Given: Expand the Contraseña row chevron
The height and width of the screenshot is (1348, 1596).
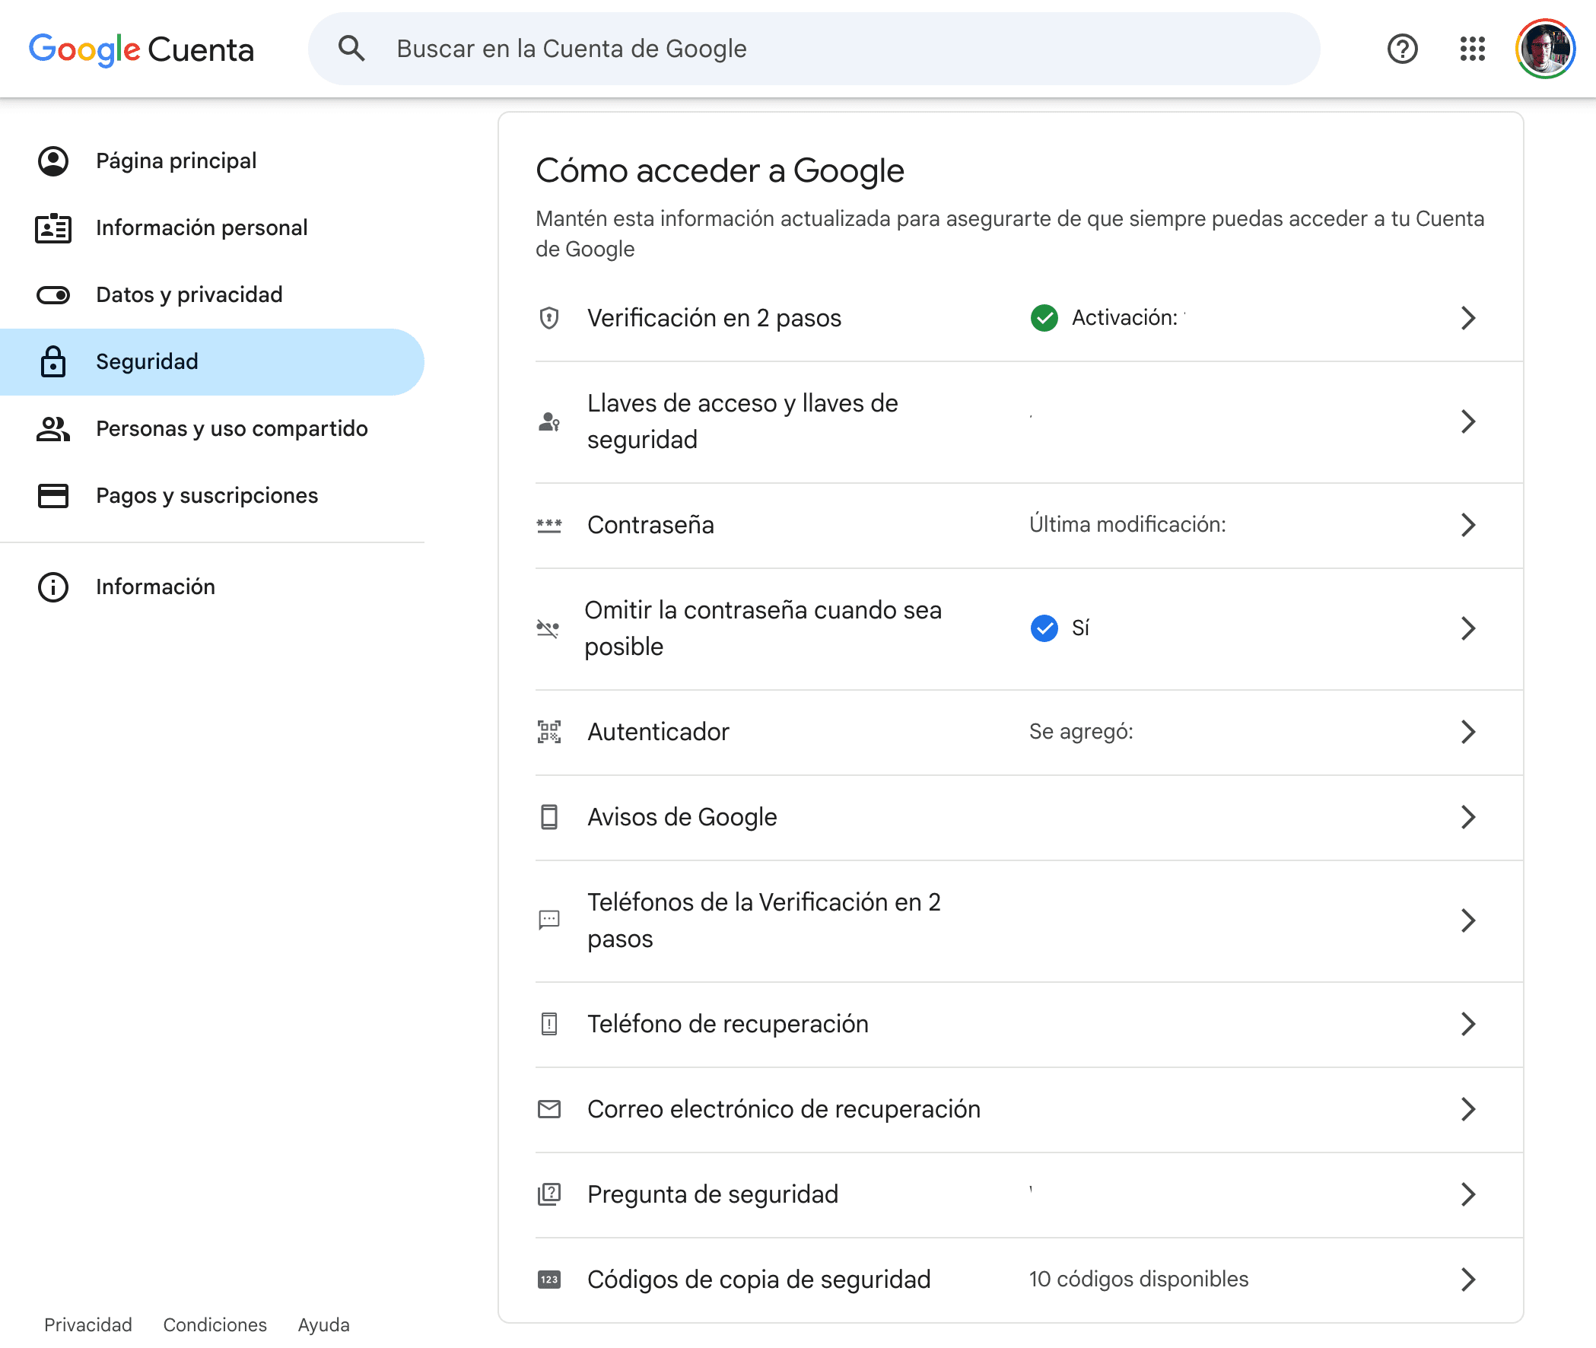Looking at the screenshot, I should [x=1467, y=525].
